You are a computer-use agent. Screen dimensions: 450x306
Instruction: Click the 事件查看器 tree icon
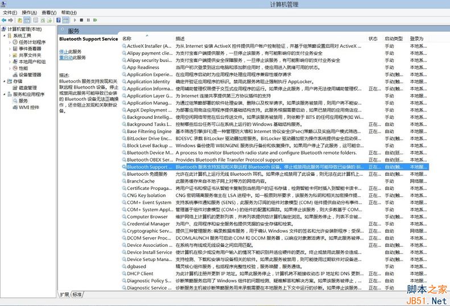(x=15, y=48)
